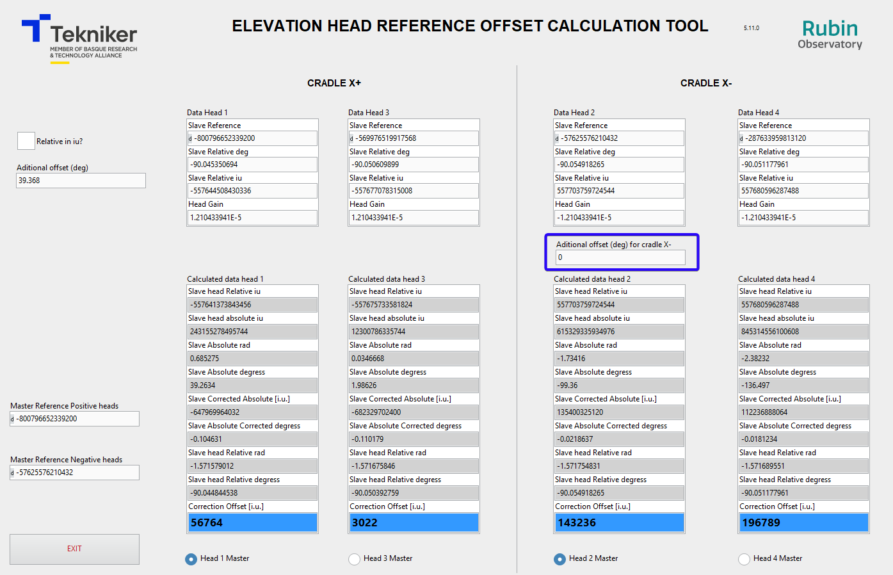This screenshot has width=893, height=575.
Task: Click head 2 Slave Absolute rad value -1.73416
Action: [x=619, y=359]
